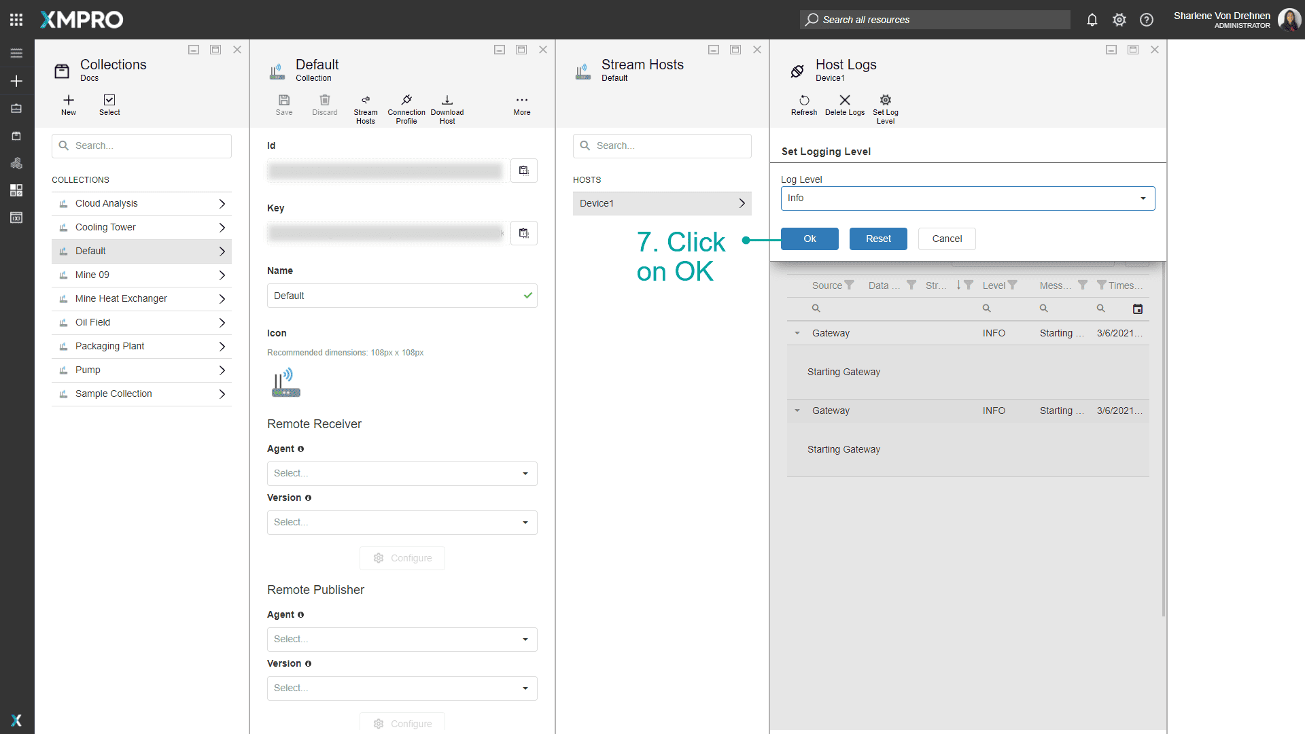Refresh the host logs
Viewport: 1305px width, 734px height.
(804, 101)
